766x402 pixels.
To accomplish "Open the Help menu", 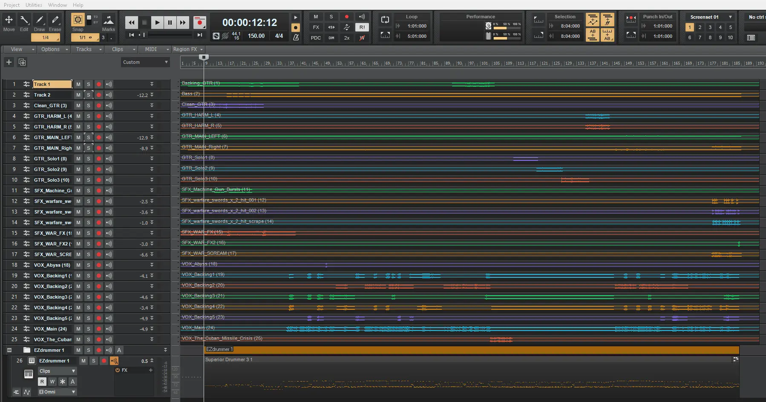I will (78, 5).
